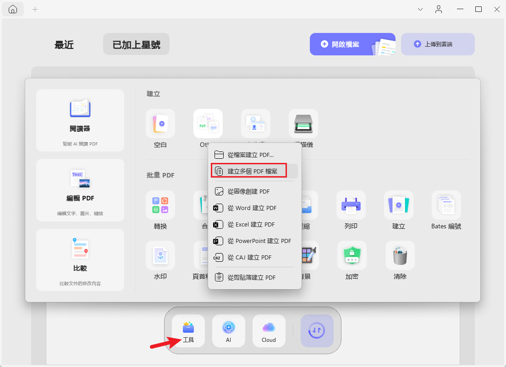The height and width of the screenshot is (367, 506).
Task: Click the Other create-PDF icon
Action: [x=208, y=124]
